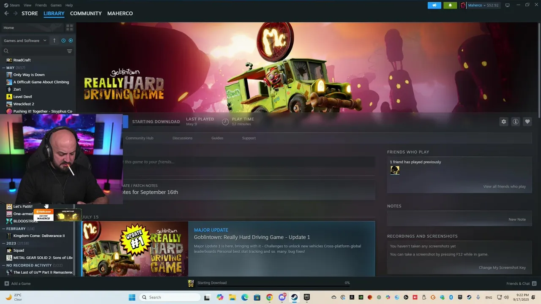Open the Friends menu

pos(41,5)
